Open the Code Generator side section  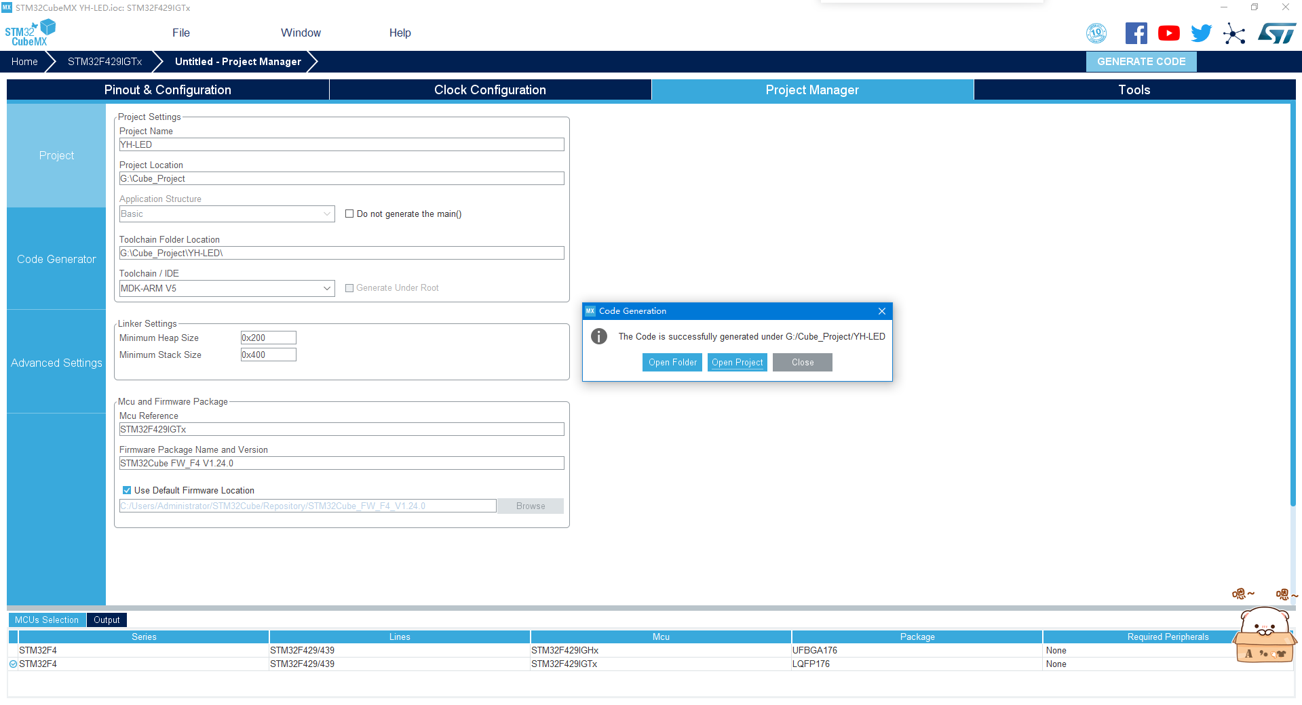click(x=56, y=259)
